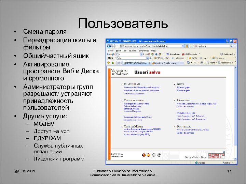Click the padlock security icon in address bar

point(187,46)
